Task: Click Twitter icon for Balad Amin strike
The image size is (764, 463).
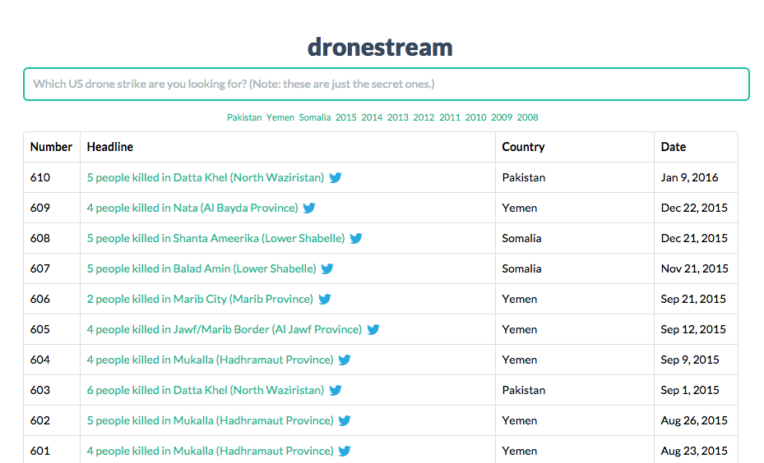Action: point(327,268)
